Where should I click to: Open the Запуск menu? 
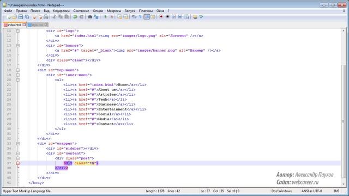130,11
